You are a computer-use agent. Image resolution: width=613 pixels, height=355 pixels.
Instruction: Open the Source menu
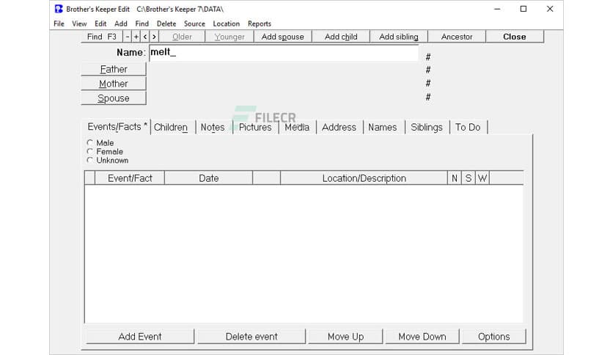[x=195, y=23]
